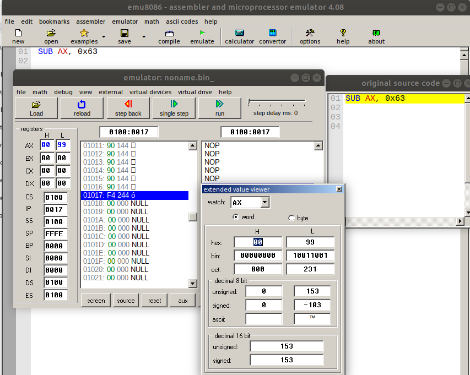Select the word radio button
This screenshot has width=470, height=375.
236,218
